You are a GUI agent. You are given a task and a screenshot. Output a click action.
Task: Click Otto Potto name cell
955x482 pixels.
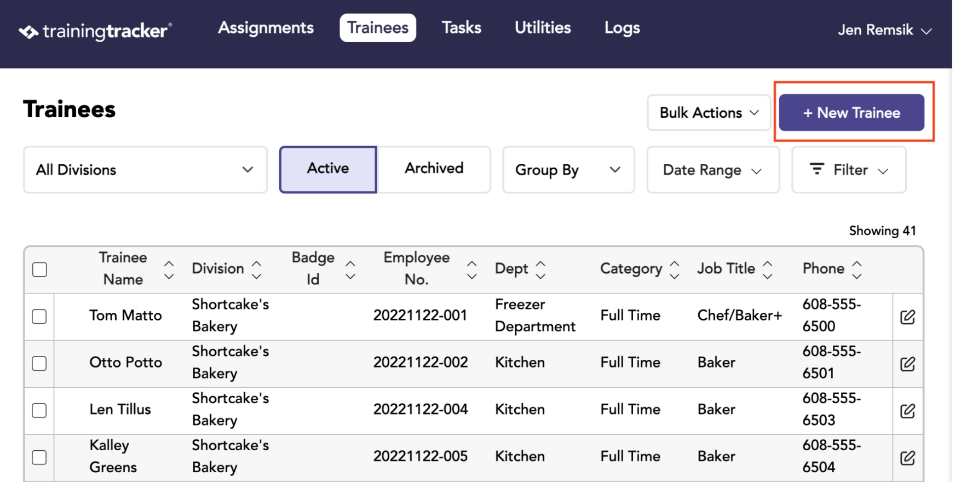pos(126,363)
